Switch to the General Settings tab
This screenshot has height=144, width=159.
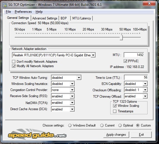coord(18,18)
